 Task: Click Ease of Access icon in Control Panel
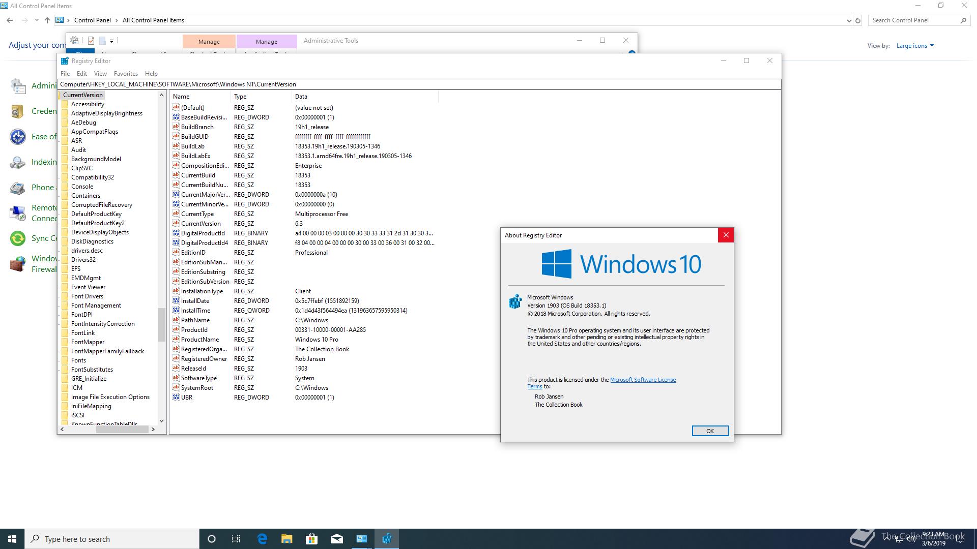point(18,137)
